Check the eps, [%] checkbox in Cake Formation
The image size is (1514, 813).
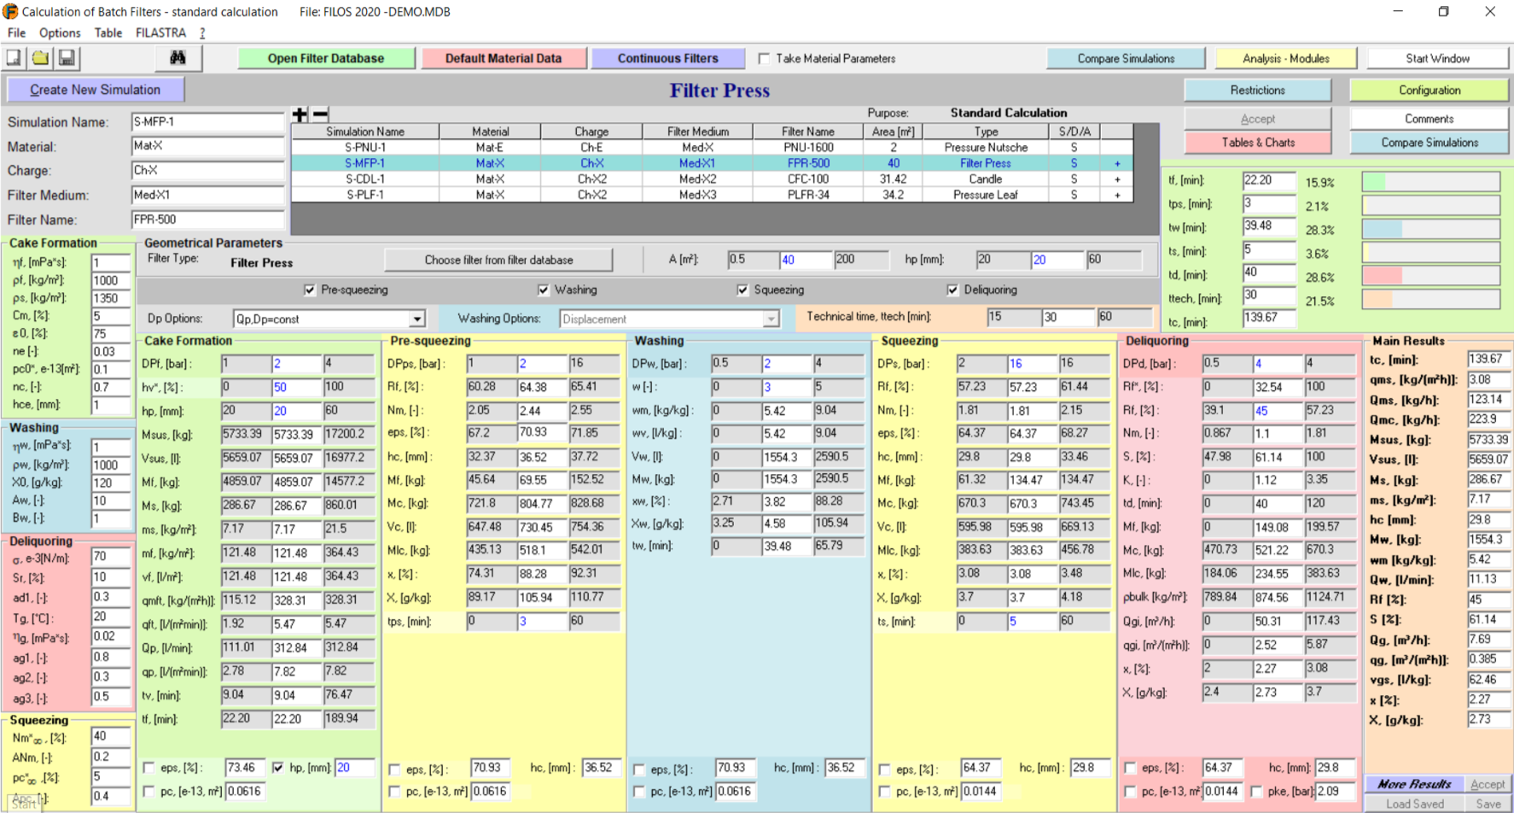click(x=148, y=768)
